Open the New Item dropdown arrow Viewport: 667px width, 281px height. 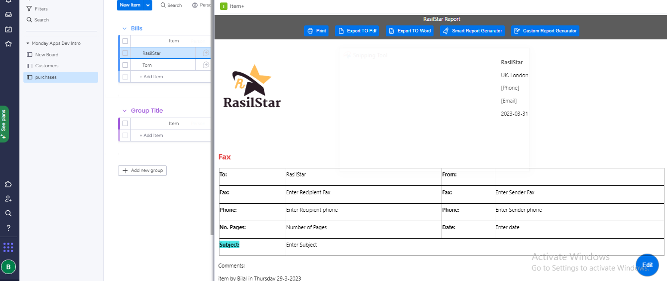[148, 5]
